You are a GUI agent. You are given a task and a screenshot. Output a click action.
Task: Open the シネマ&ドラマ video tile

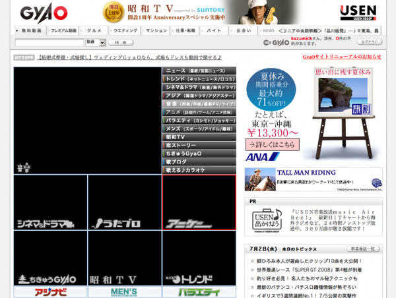(x=51, y=202)
